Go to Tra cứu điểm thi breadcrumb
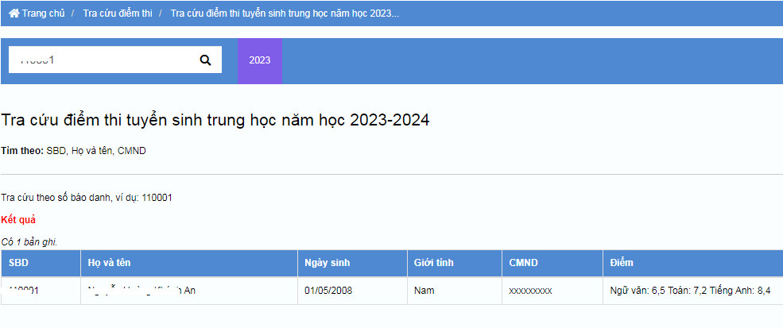 [x=118, y=14]
